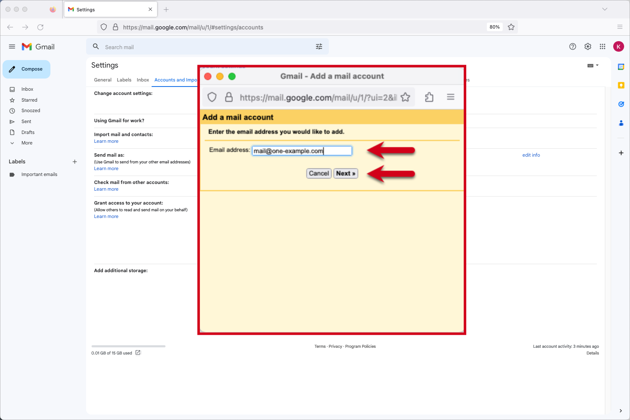Bookmark this page with star icon

coord(511,27)
